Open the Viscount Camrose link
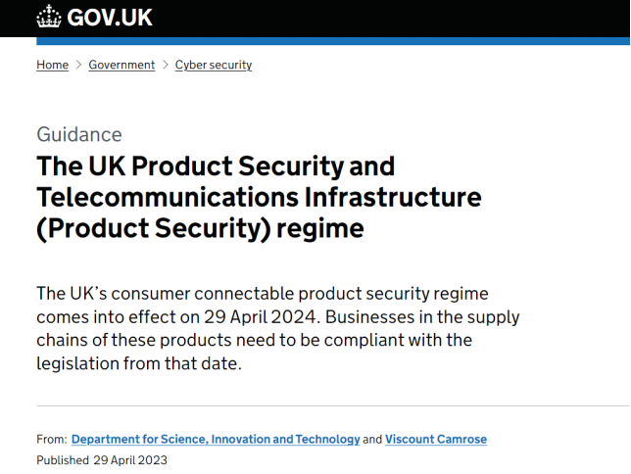 point(436,439)
